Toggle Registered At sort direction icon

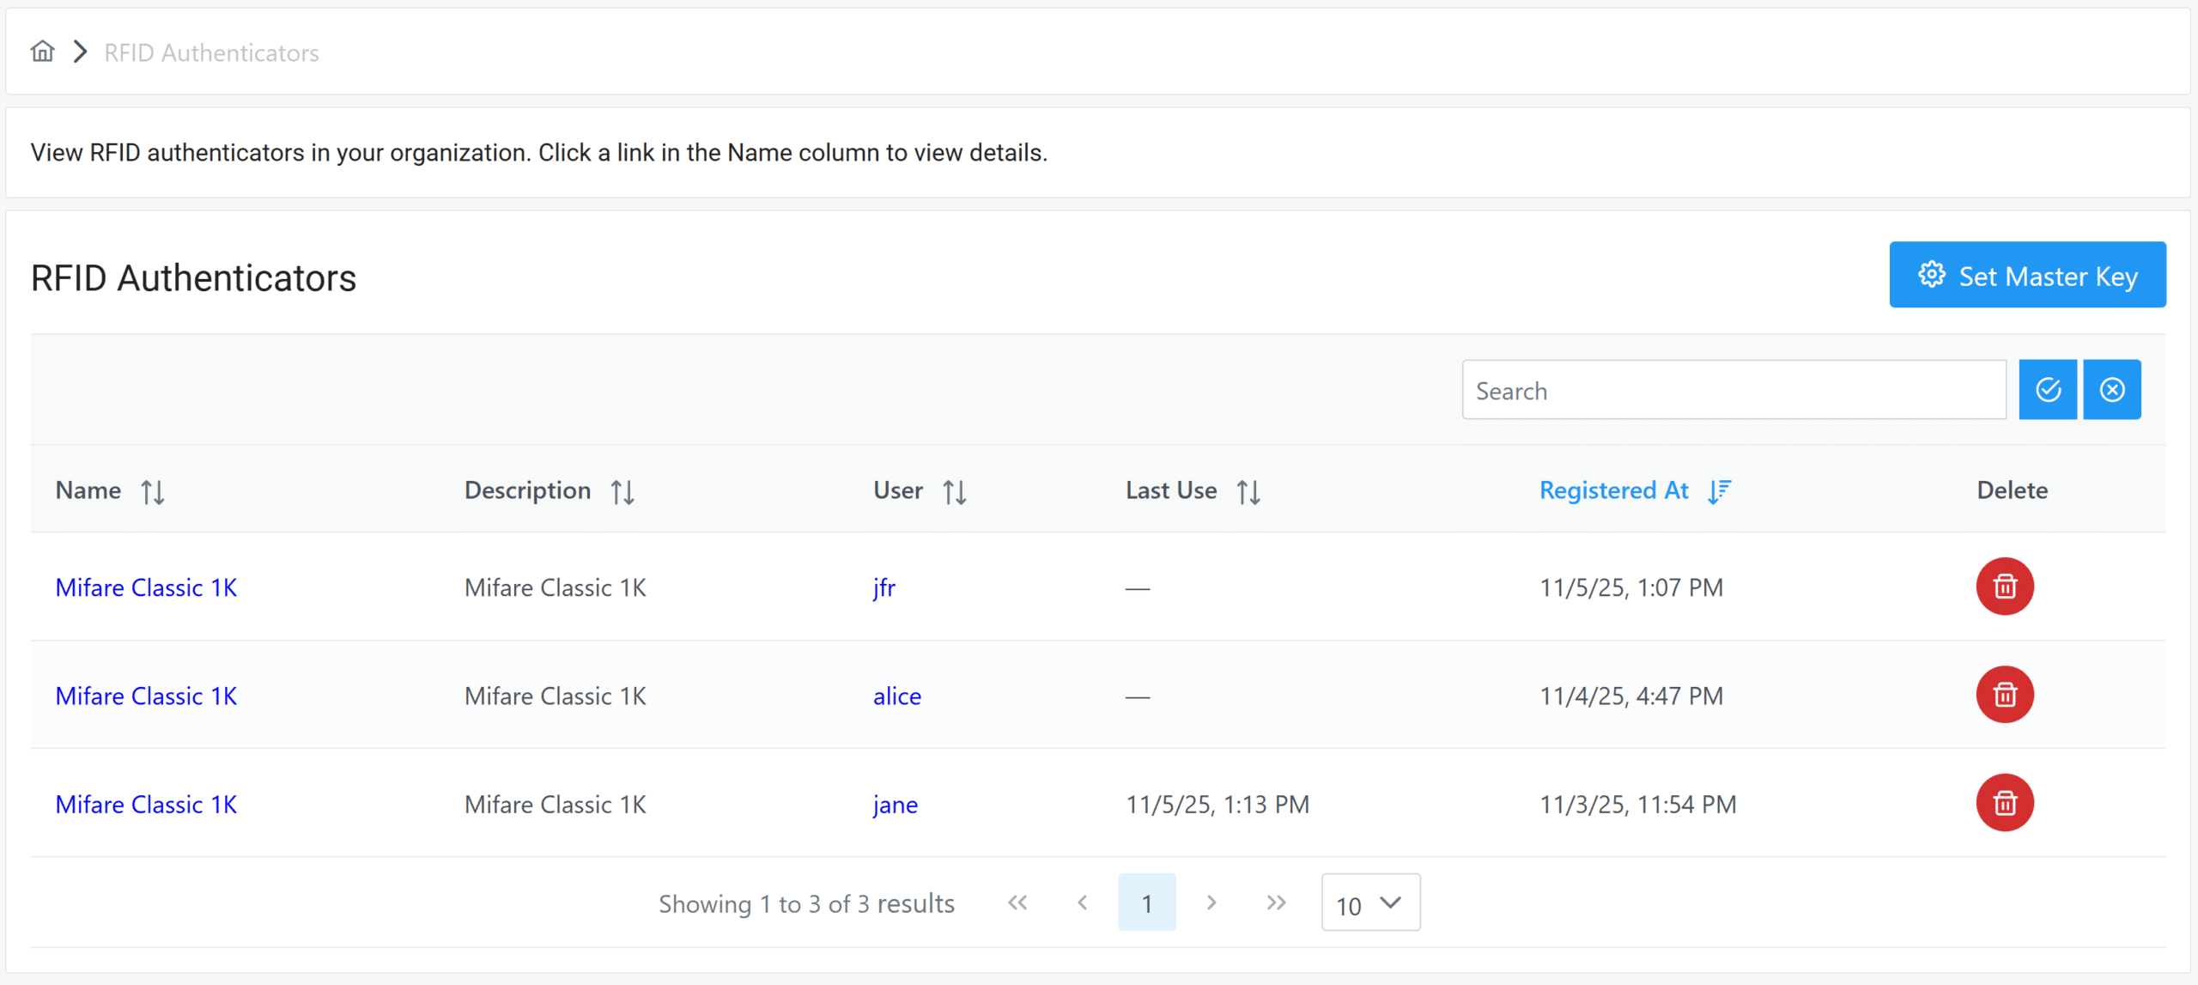point(1720,491)
